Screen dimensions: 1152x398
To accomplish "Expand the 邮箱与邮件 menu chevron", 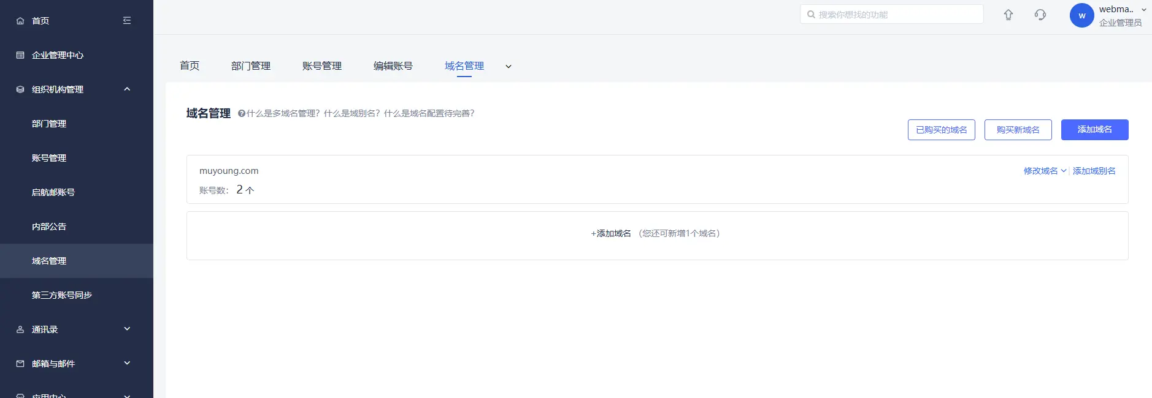I will (x=127, y=364).
